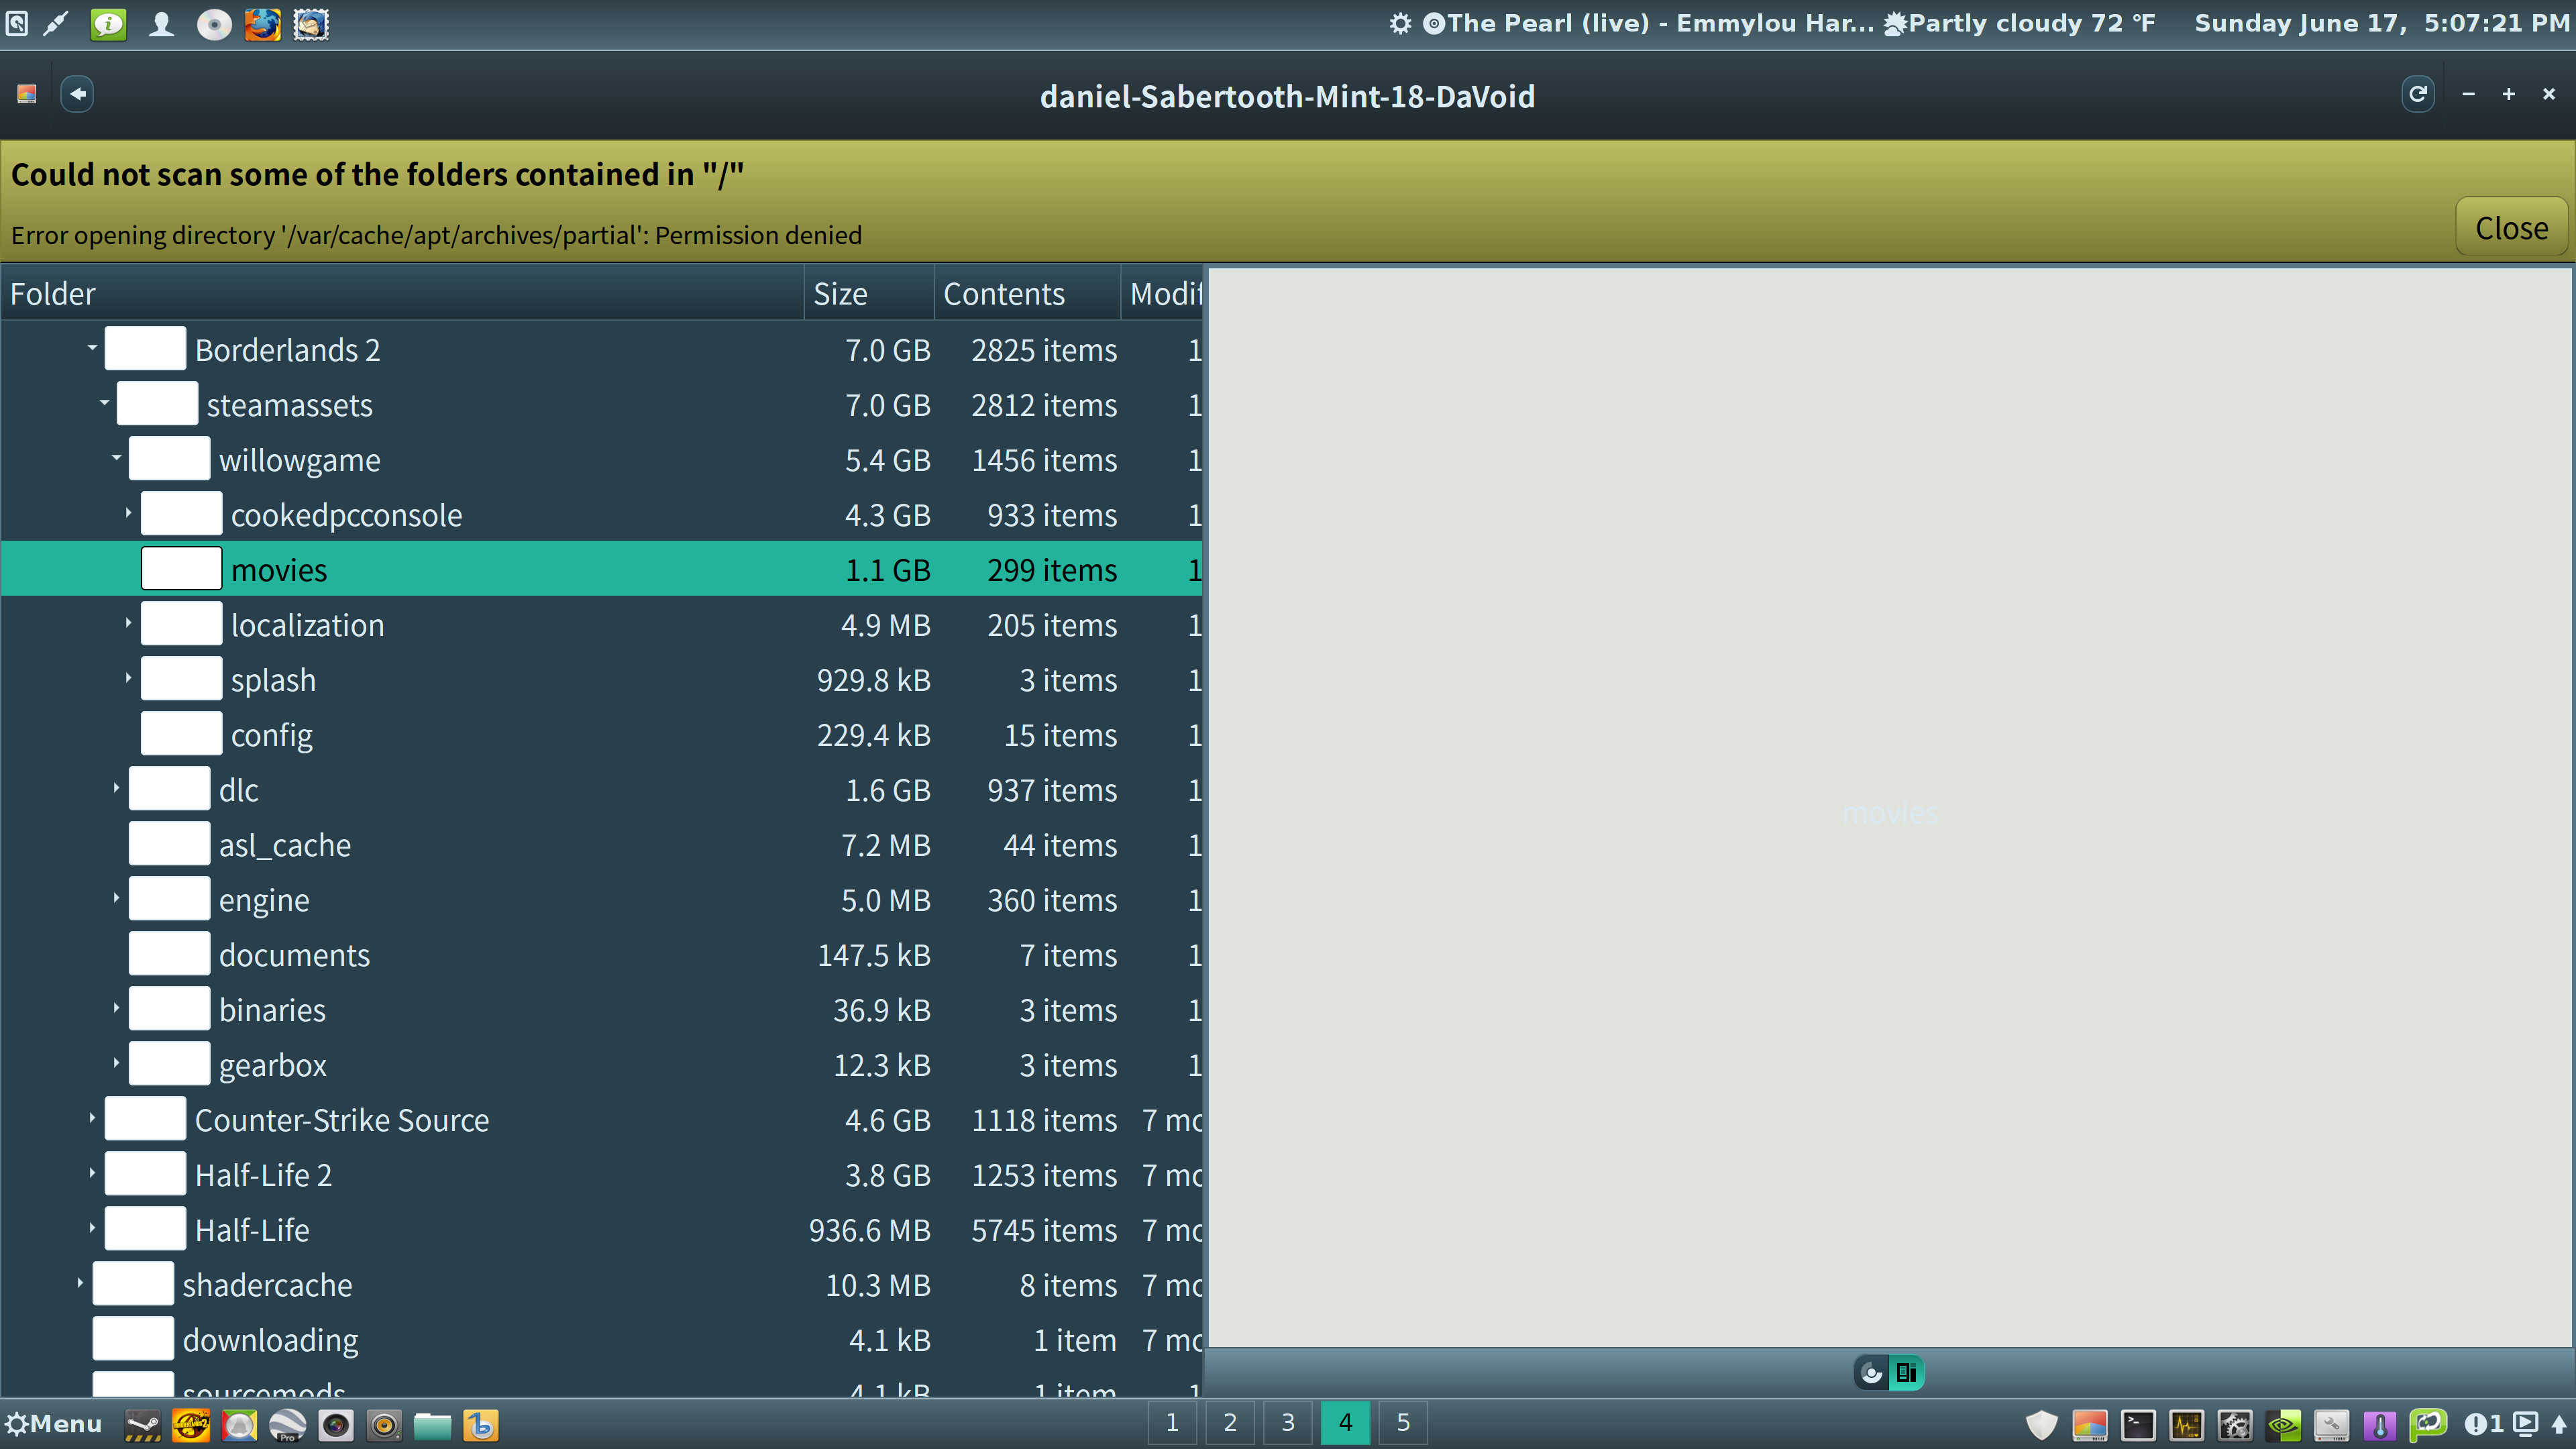Switch to workspace 2
The height and width of the screenshot is (1449, 2576).
(x=1230, y=1423)
